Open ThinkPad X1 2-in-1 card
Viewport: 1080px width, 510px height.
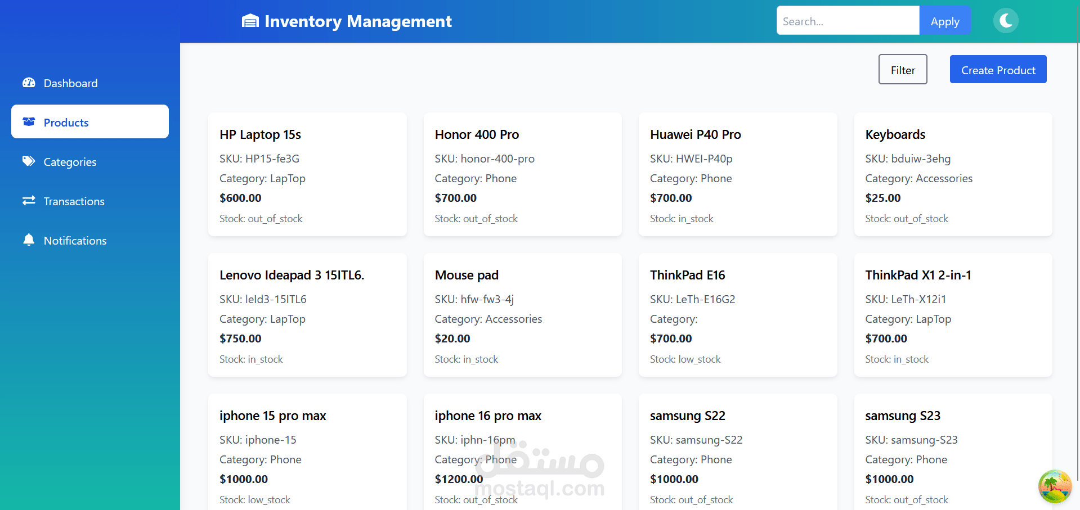pos(953,315)
